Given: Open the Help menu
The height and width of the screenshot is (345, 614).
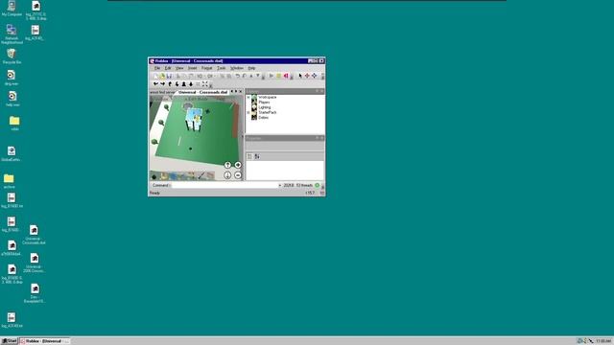Looking at the screenshot, I should point(251,68).
